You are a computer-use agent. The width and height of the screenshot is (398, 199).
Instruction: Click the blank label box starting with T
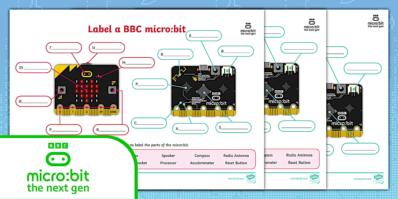[64, 47]
